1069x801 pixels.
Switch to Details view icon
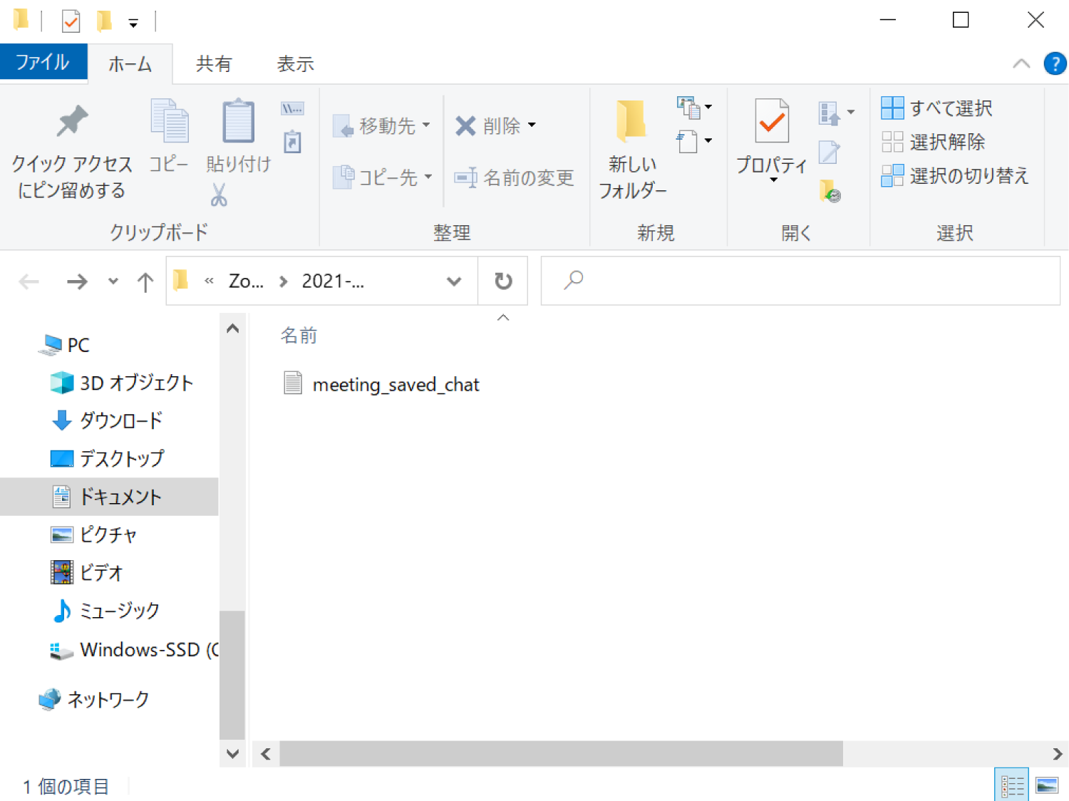1012,785
